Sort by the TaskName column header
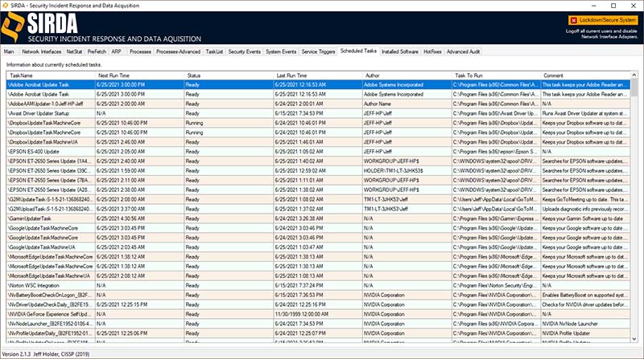 tap(51, 75)
